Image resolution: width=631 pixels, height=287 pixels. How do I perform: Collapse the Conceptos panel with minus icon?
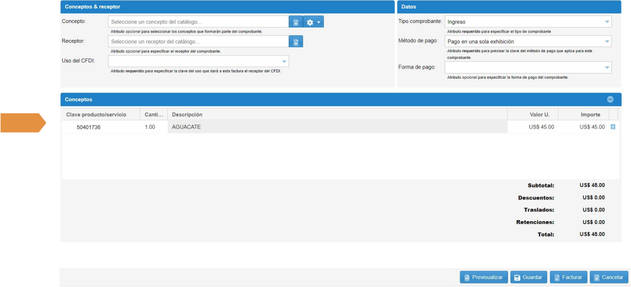(610, 99)
